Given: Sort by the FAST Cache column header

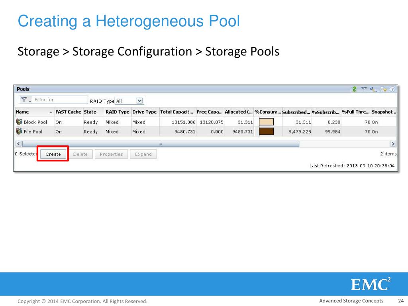Looking at the screenshot, I should pyautogui.click(x=69, y=112).
